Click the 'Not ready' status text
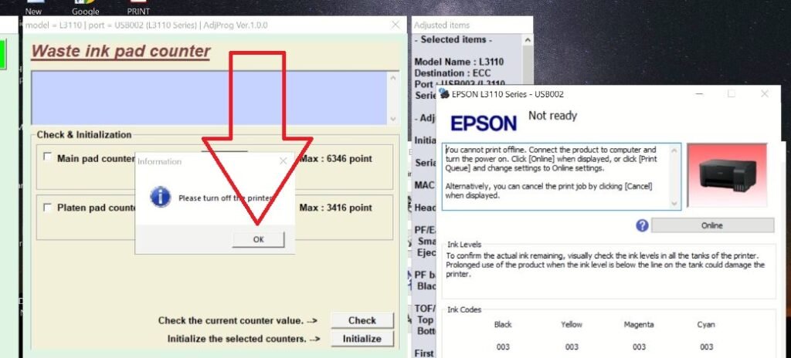Screen dimensions: 791x358 click(552, 116)
